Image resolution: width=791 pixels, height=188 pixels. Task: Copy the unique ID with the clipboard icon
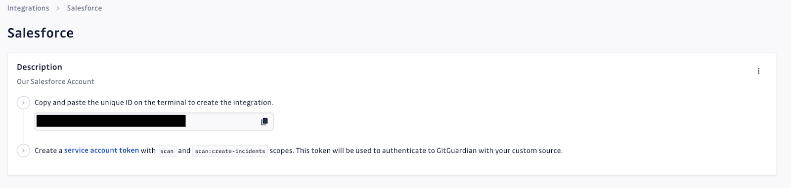[264, 121]
